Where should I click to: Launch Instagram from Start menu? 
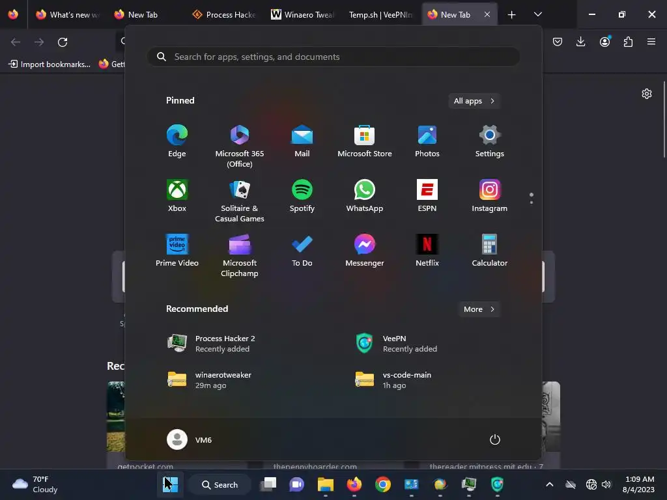[x=490, y=196]
